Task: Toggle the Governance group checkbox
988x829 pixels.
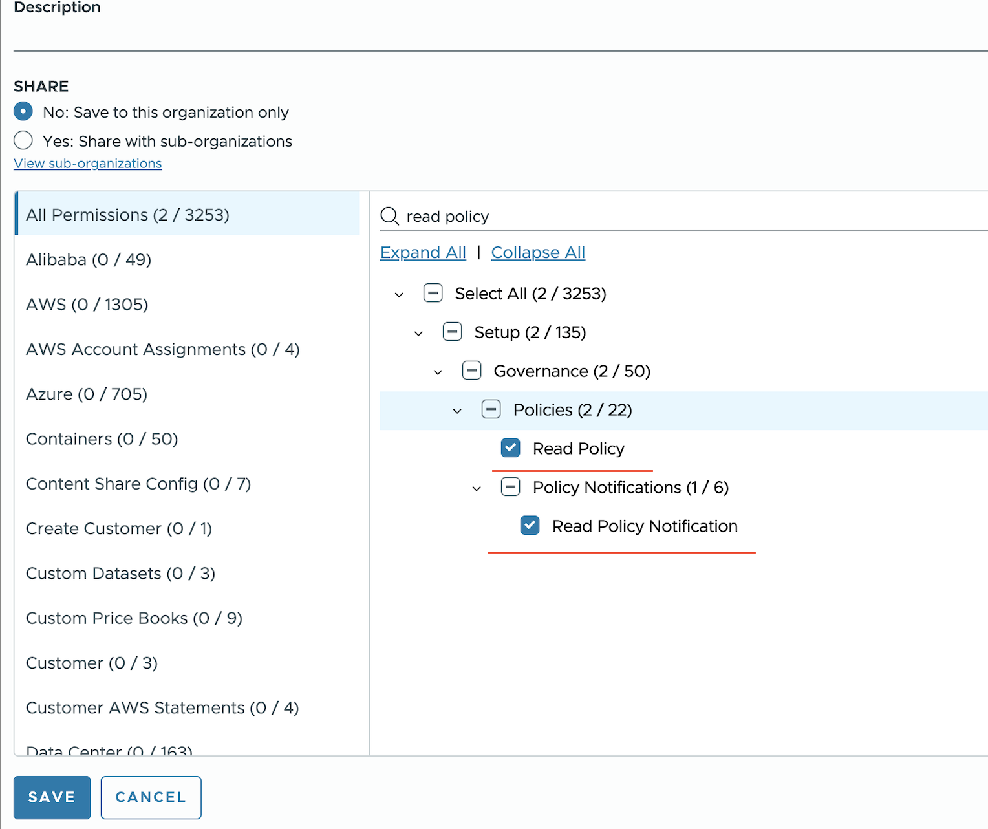Action: [471, 371]
